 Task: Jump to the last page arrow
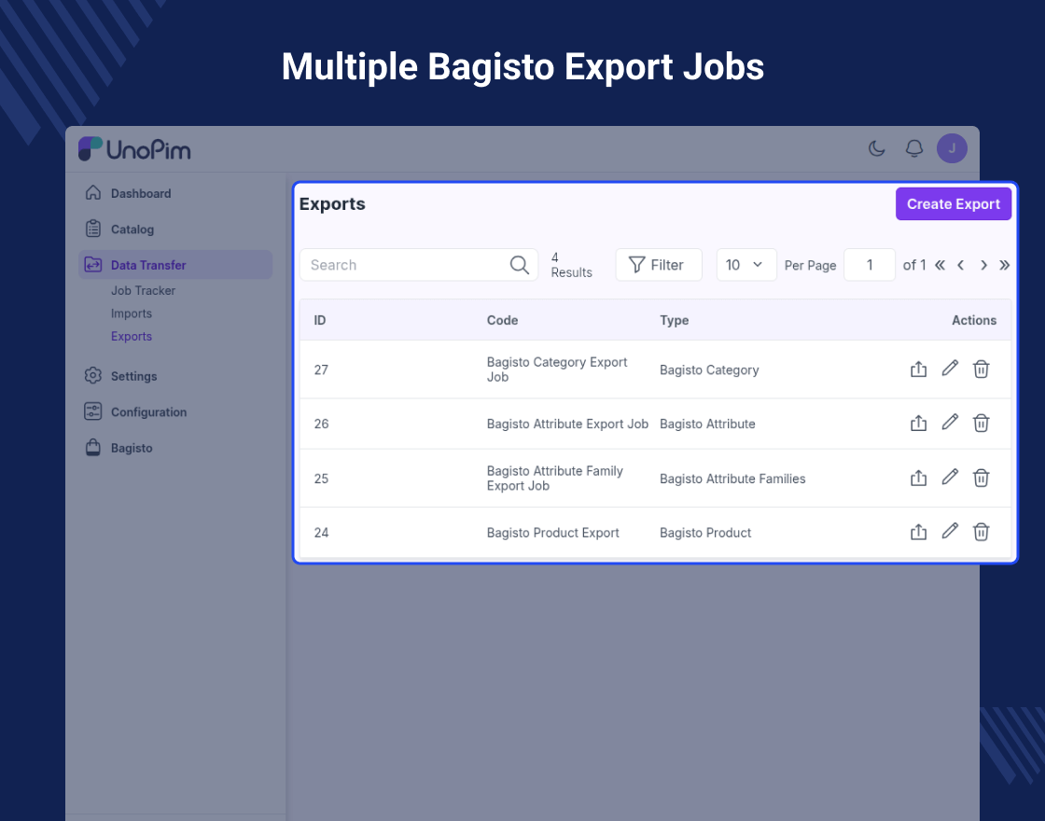[x=1004, y=265]
